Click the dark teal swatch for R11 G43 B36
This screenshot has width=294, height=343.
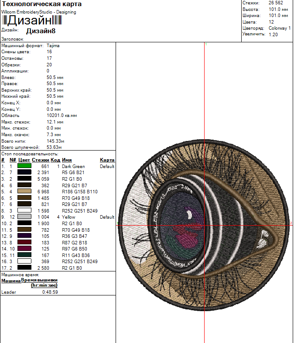click(x=24, y=255)
